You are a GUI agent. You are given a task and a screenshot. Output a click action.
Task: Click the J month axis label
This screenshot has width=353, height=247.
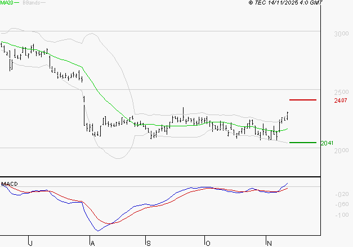[x=31, y=243]
